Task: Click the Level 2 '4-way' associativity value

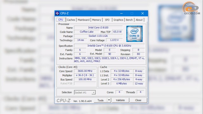Action: [x=139, y=79]
